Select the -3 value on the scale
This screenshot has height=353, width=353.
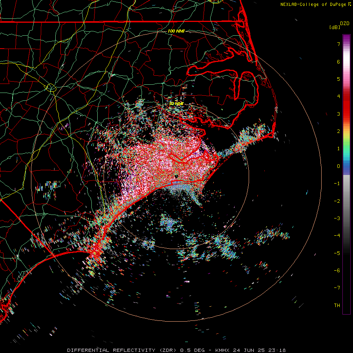pyautogui.click(x=337, y=218)
